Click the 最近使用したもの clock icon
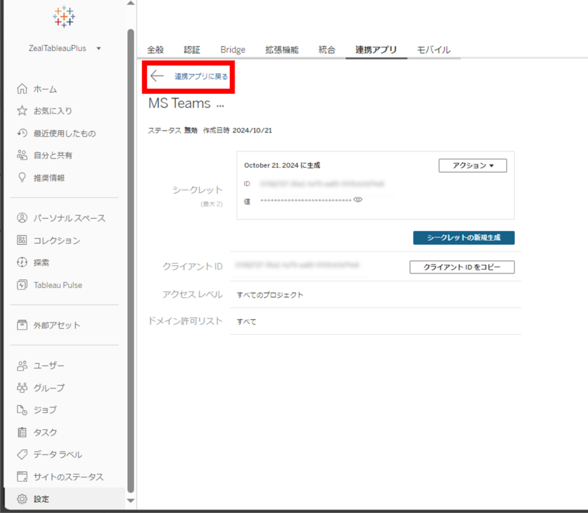Image resolution: width=588 pixels, height=513 pixels. tap(22, 133)
